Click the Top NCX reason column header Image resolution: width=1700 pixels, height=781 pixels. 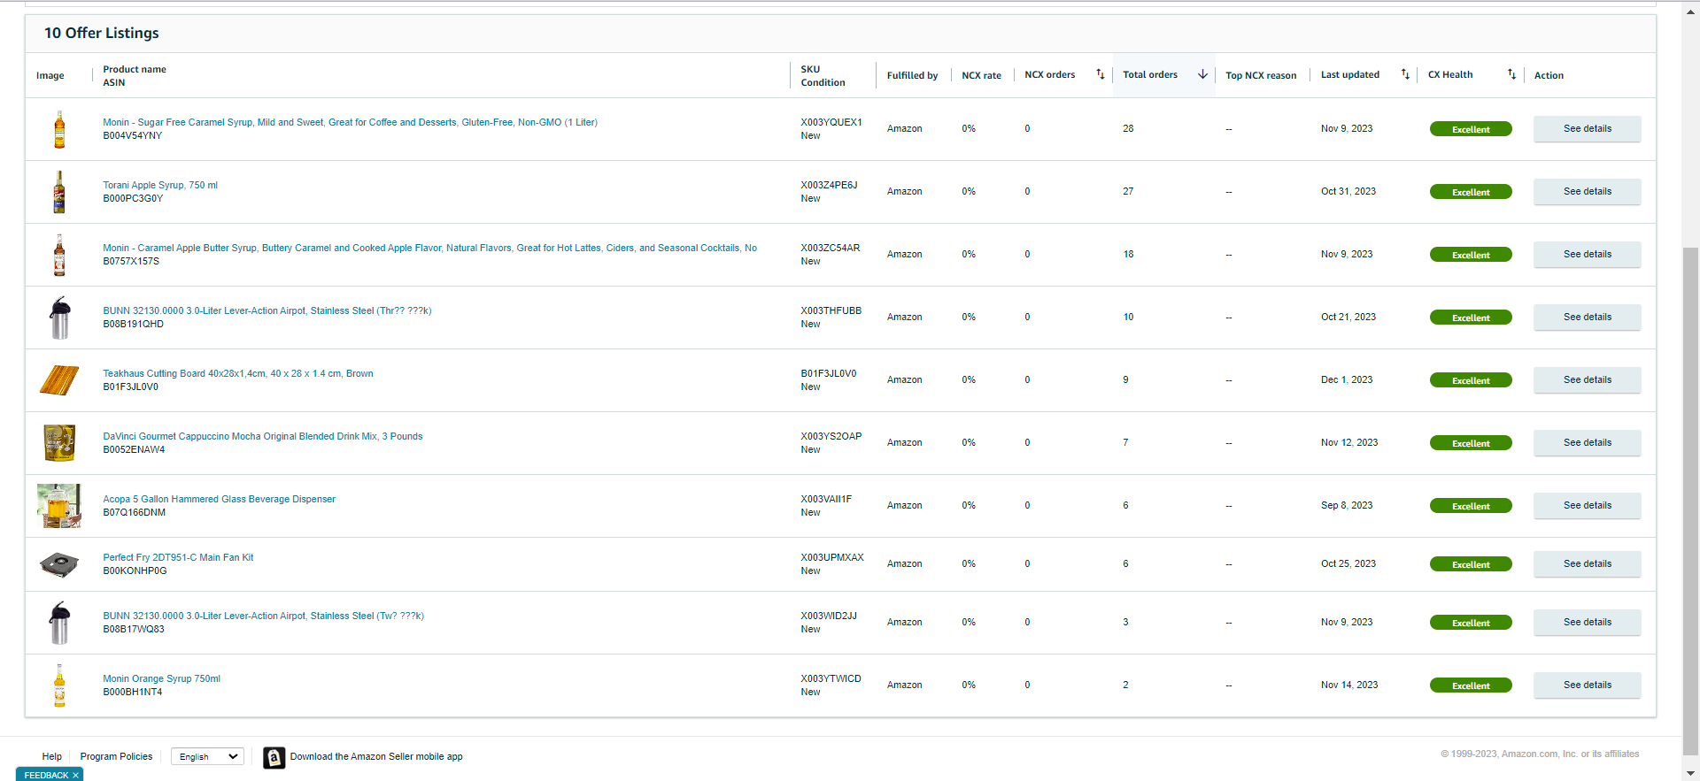[1261, 75]
